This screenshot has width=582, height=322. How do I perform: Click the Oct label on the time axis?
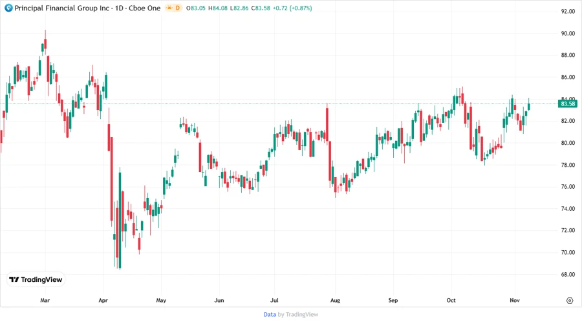point(451,300)
